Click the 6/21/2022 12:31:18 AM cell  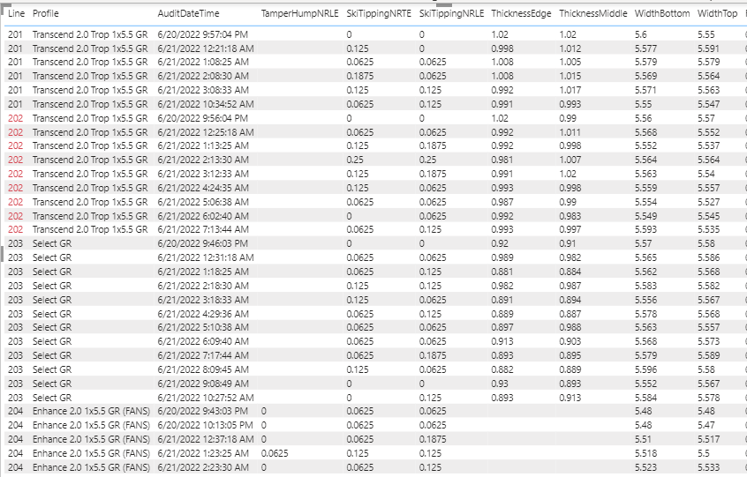pyautogui.click(x=206, y=257)
